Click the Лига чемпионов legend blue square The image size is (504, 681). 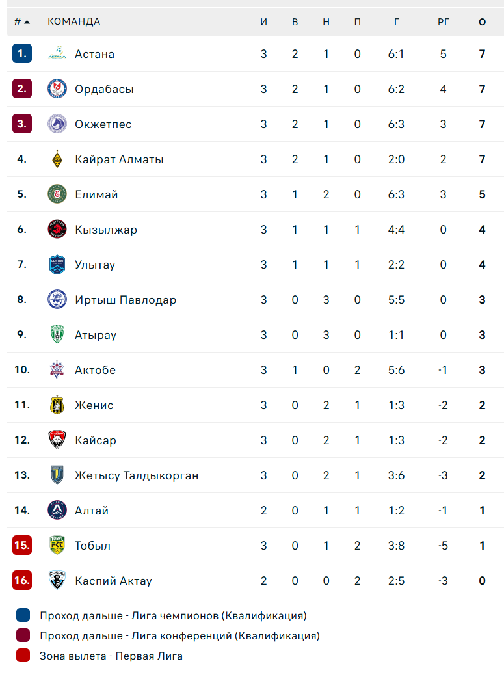coord(23,615)
